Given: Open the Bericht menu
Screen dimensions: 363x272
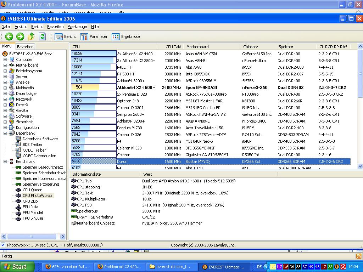Looking at the screenshot, I should 37,27.
